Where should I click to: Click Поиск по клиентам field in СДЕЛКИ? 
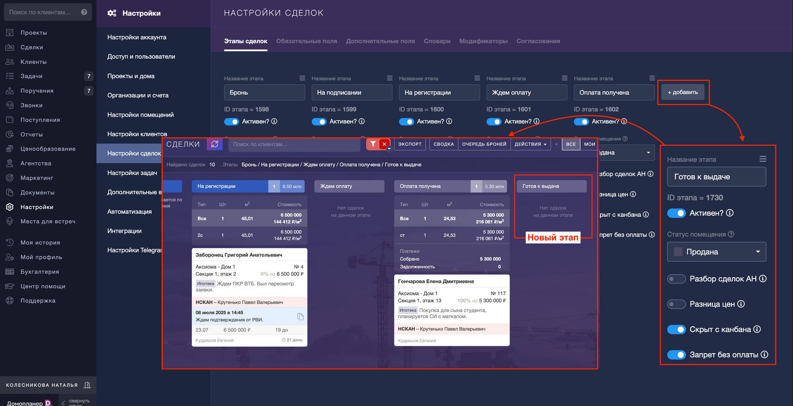click(294, 144)
